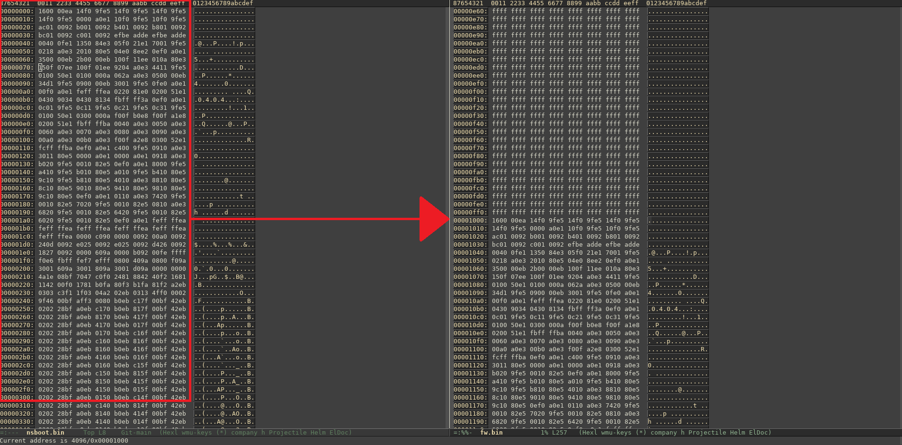Click address 00001040 row in fw.bin
Viewport: 902px width, 445px height.
tap(581, 252)
